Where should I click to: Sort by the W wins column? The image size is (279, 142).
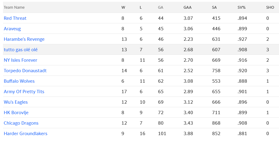(x=123, y=7)
